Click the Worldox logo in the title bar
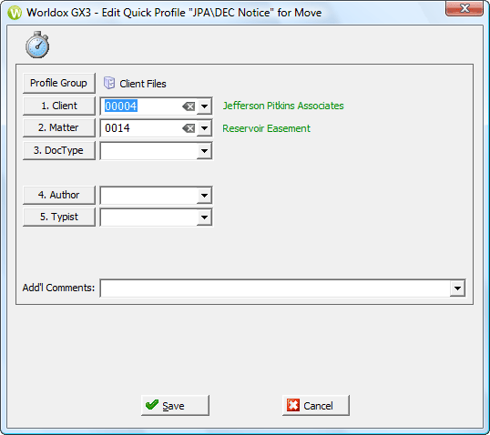The height and width of the screenshot is (435, 490). 15,13
